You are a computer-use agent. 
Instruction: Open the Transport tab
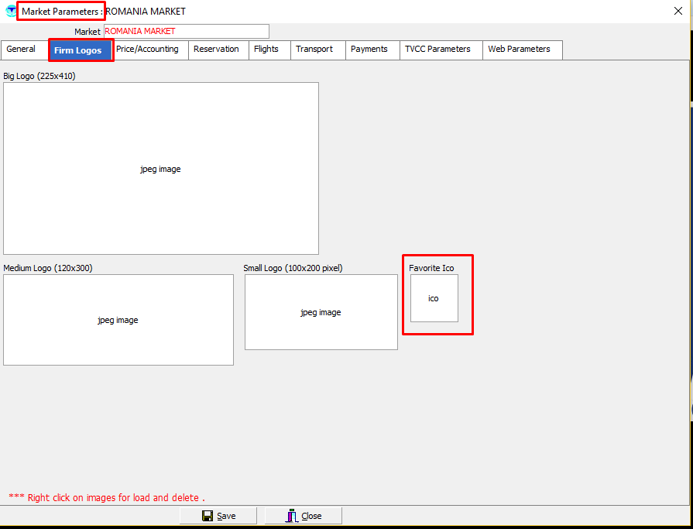point(314,50)
